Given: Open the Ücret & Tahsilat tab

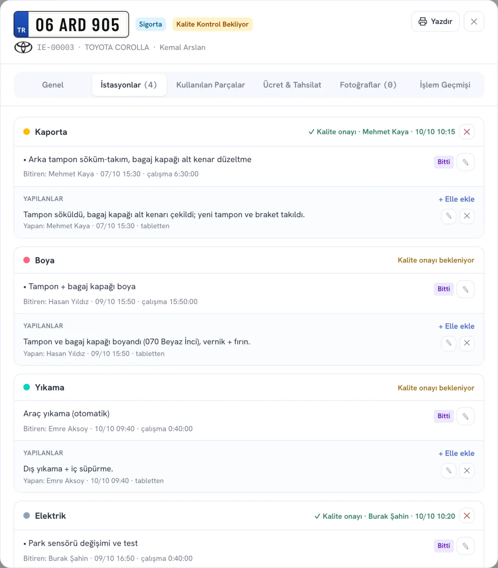Looking at the screenshot, I should [x=292, y=85].
